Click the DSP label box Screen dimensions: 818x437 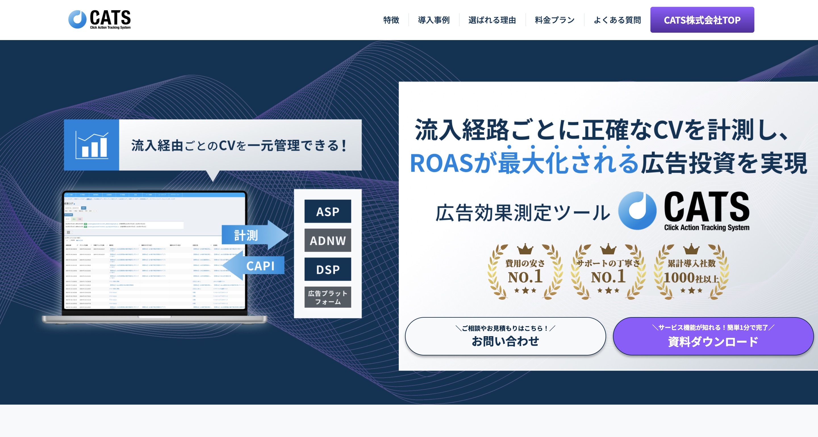327,269
